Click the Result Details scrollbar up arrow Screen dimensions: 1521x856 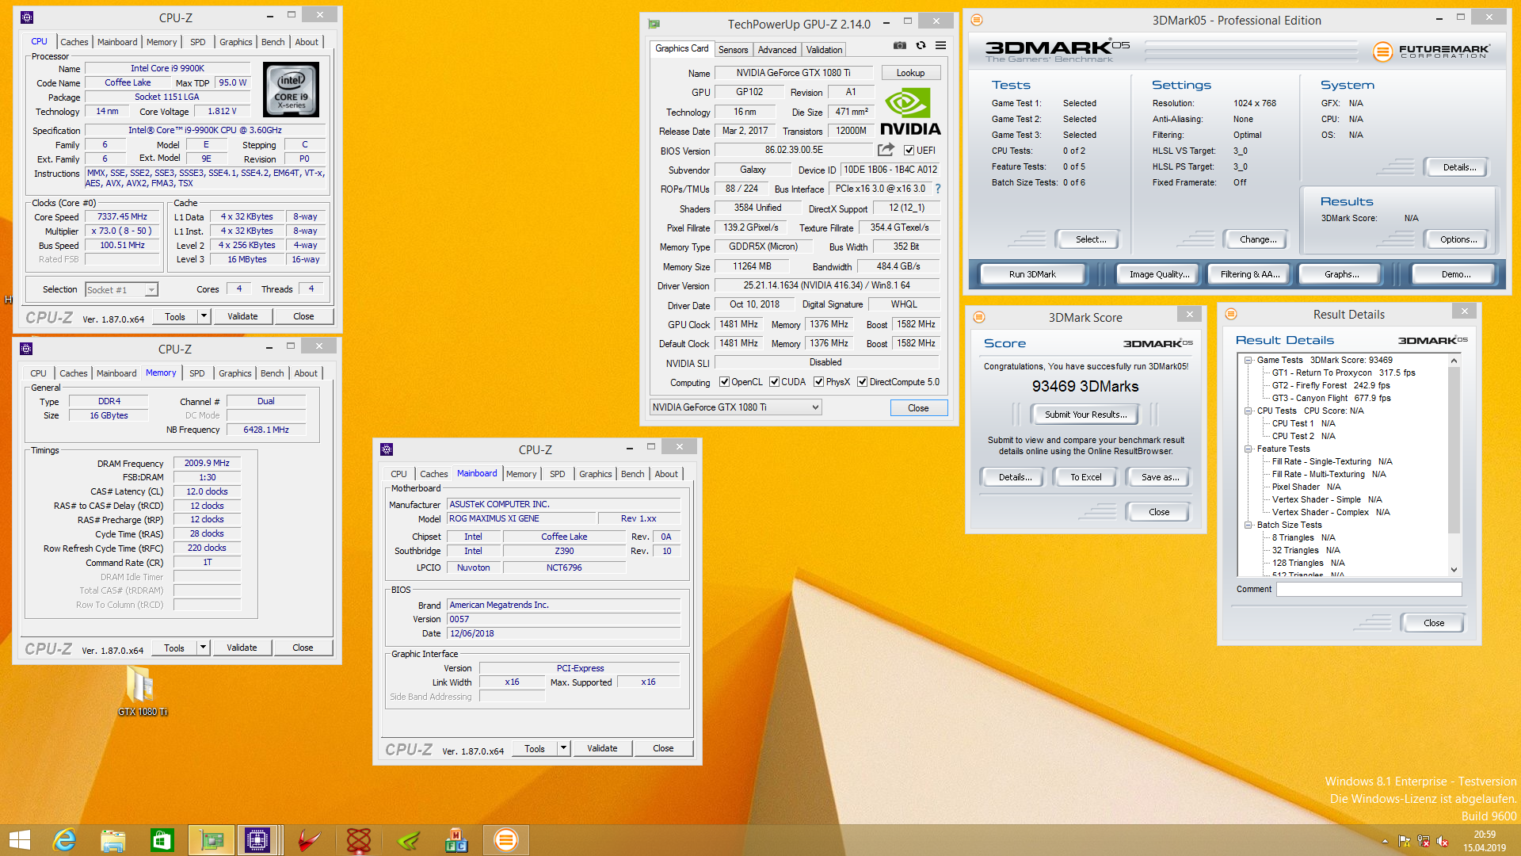(1454, 361)
